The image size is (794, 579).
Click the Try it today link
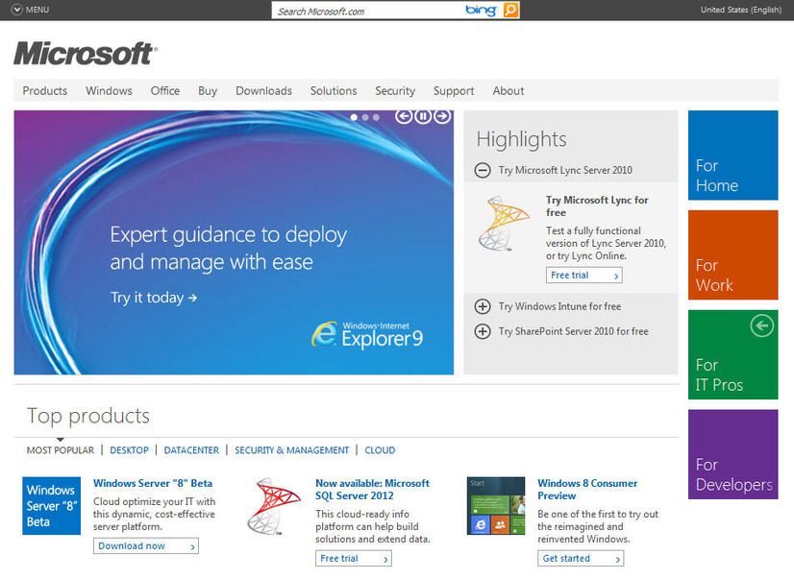point(154,298)
